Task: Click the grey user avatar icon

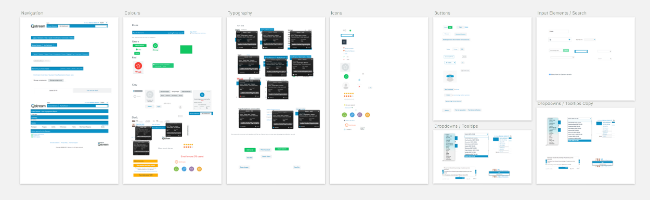Action: click(x=346, y=86)
